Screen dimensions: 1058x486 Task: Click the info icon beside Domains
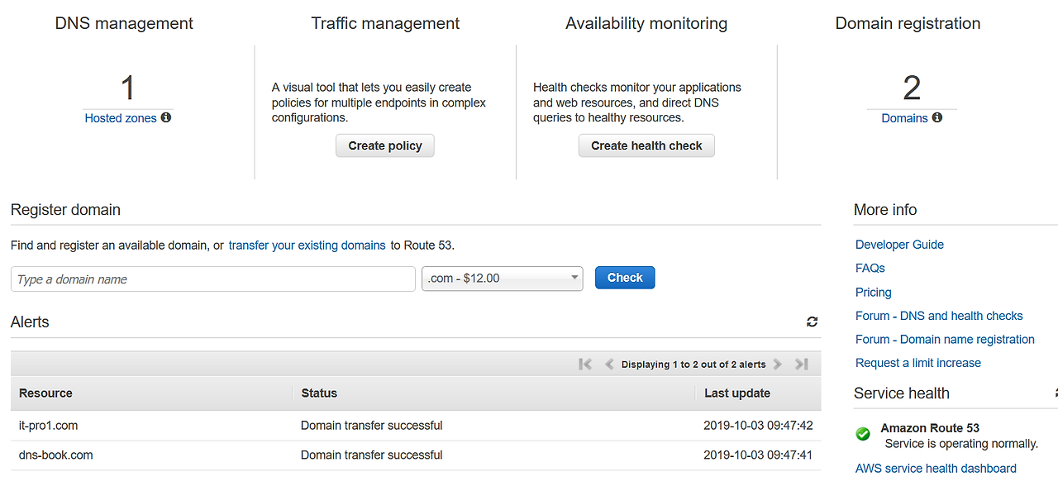937,117
